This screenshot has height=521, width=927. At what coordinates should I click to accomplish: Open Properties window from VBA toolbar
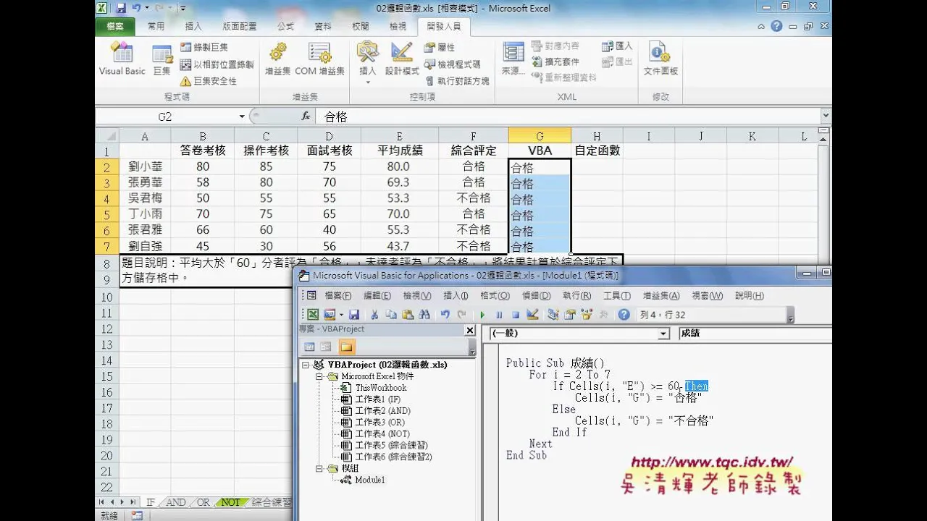click(570, 315)
